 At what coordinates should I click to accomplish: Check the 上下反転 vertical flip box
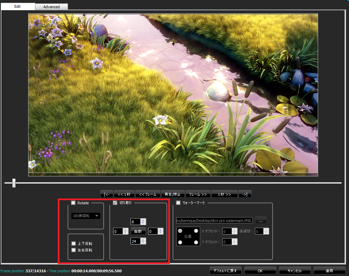73,243
